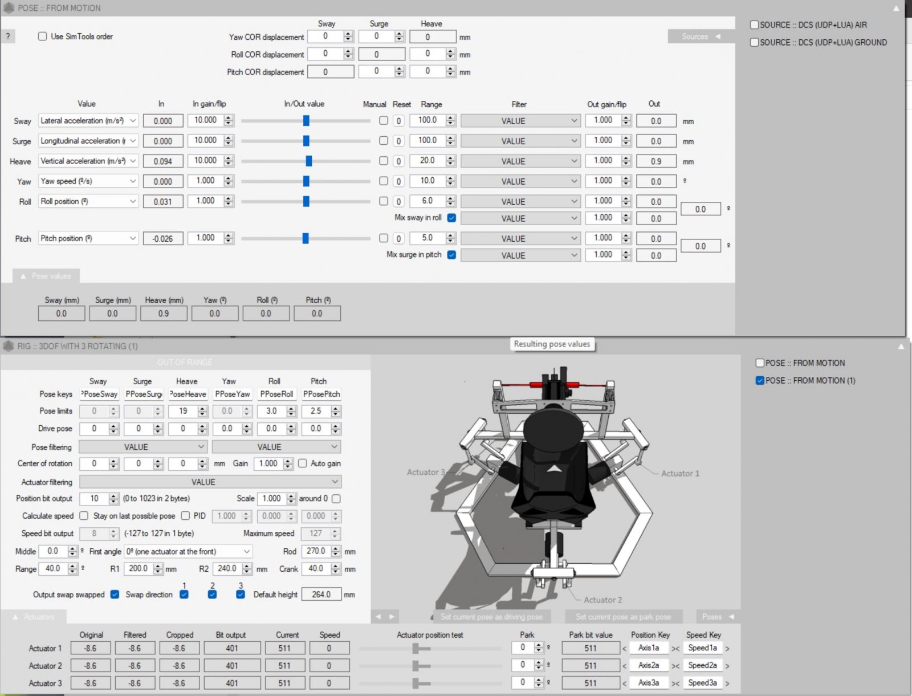
Task: Open the Filter VALUE dropdown in the Sway row
Action: click(520, 121)
